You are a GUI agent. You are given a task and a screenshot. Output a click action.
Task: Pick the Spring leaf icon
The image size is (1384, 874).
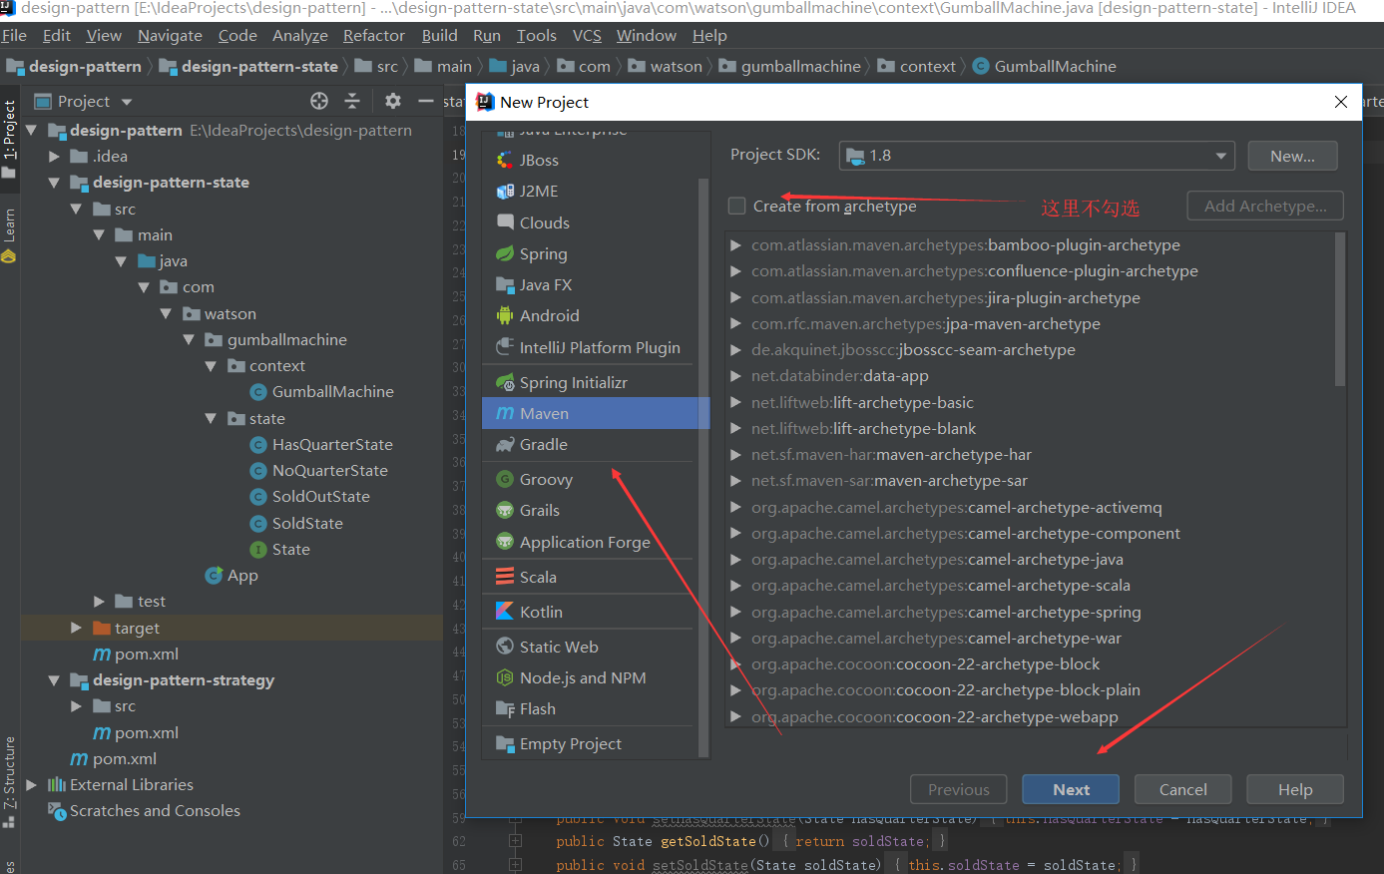tap(505, 253)
